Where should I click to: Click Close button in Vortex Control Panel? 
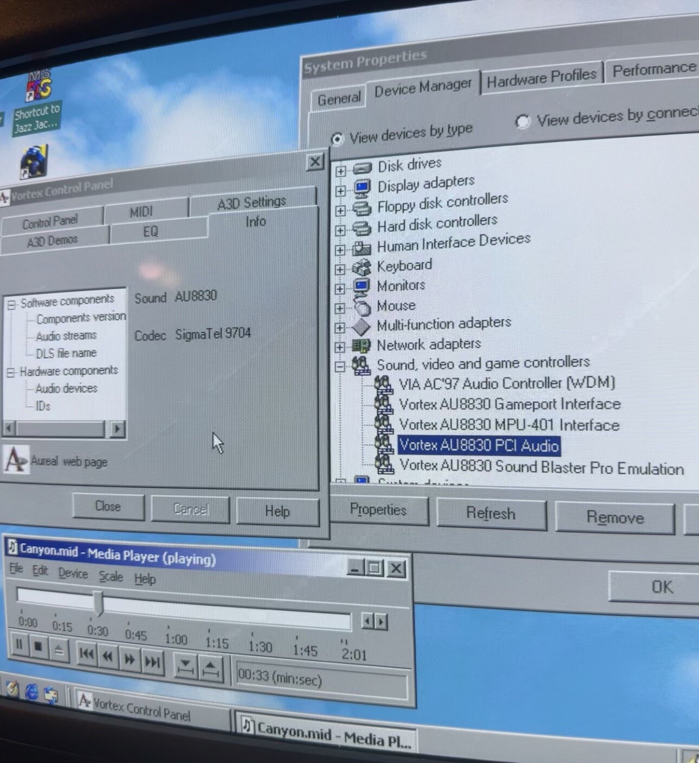tap(108, 507)
